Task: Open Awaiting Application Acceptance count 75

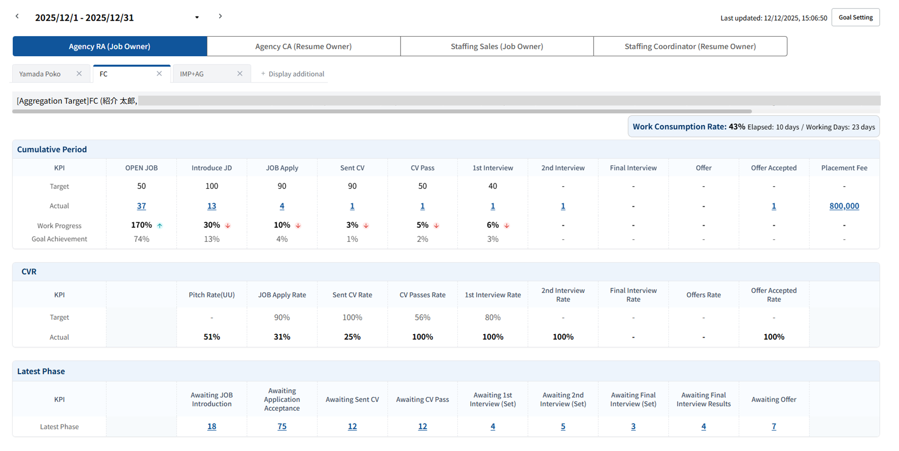Action: click(282, 427)
